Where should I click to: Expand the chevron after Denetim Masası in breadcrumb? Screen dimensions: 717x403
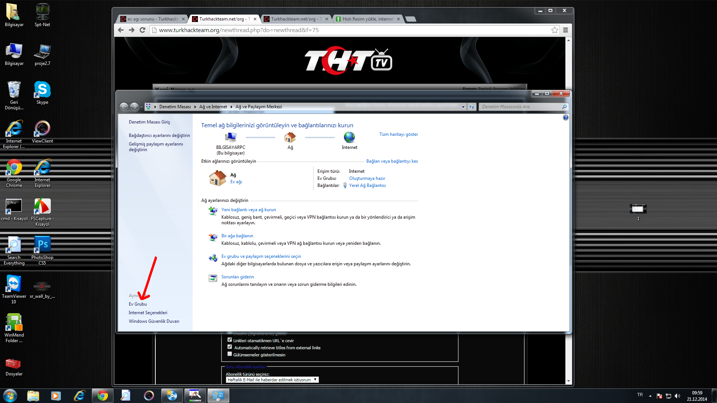(195, 107)
